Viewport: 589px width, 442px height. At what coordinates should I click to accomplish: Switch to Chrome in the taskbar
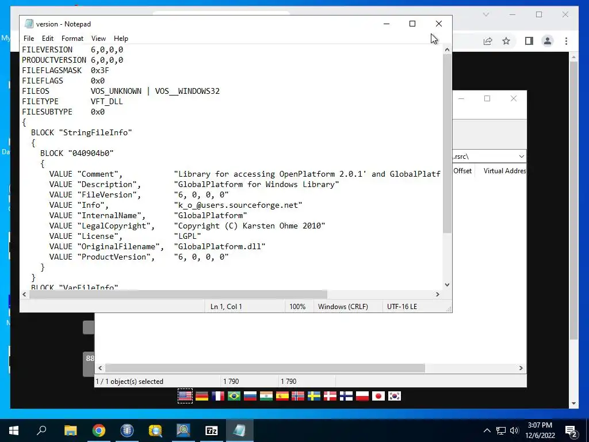pyautogui.click(x=99, y=430)
